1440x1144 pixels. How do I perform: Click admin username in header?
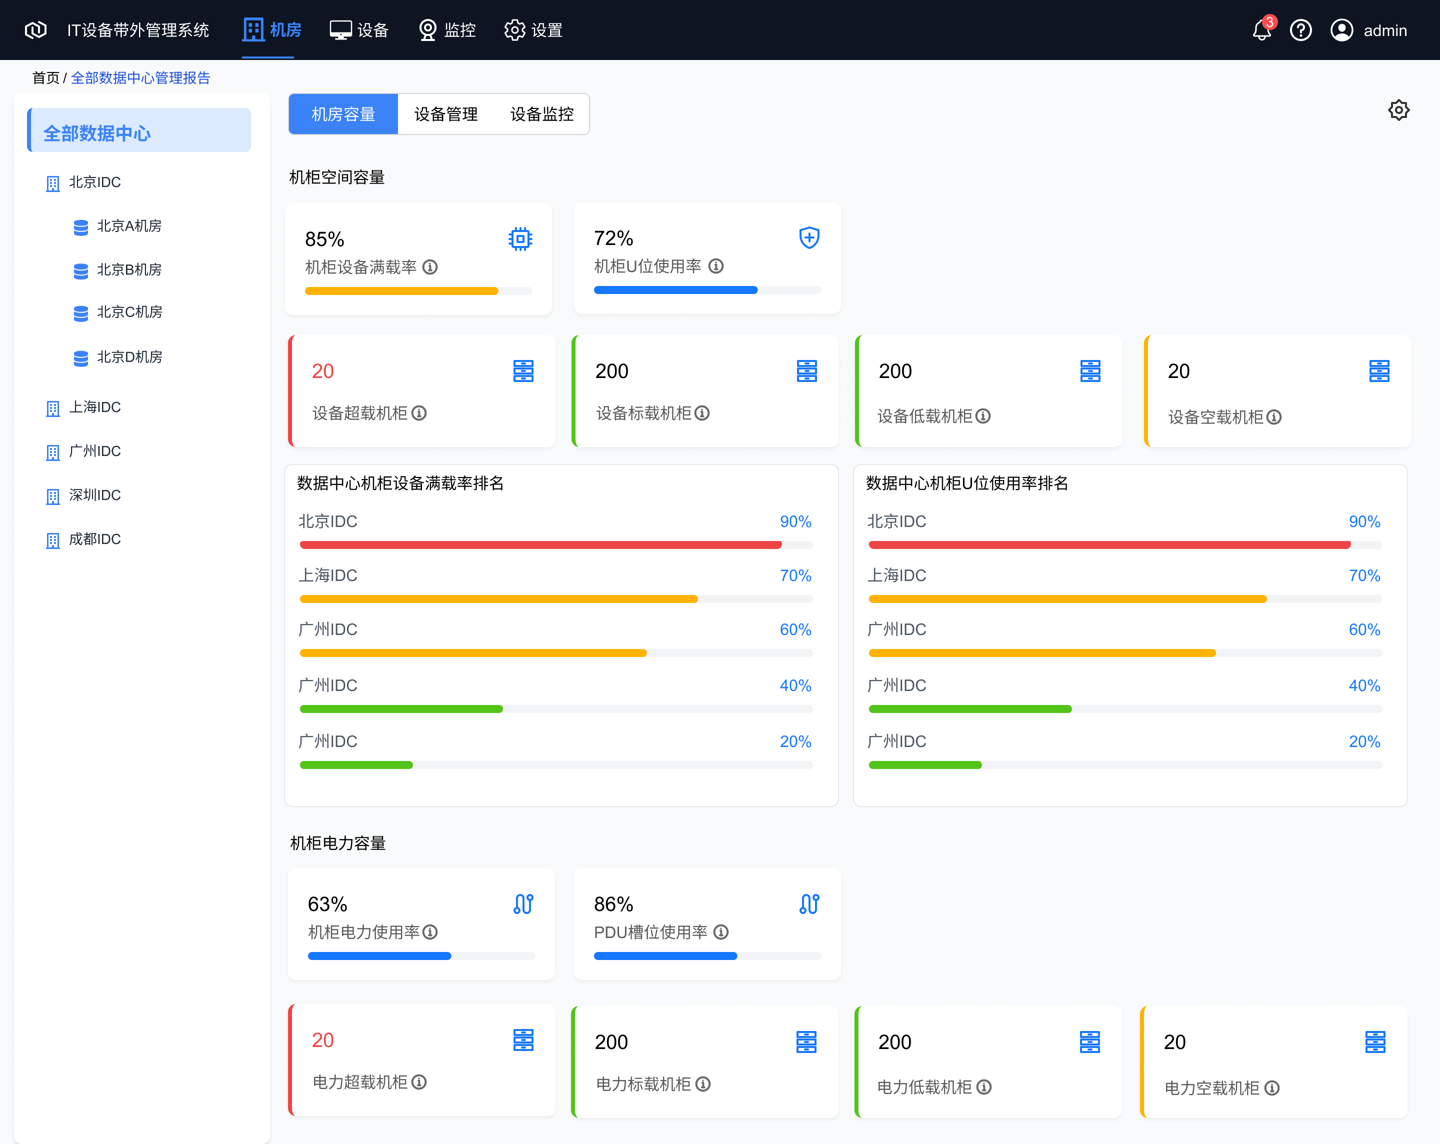1385,30
